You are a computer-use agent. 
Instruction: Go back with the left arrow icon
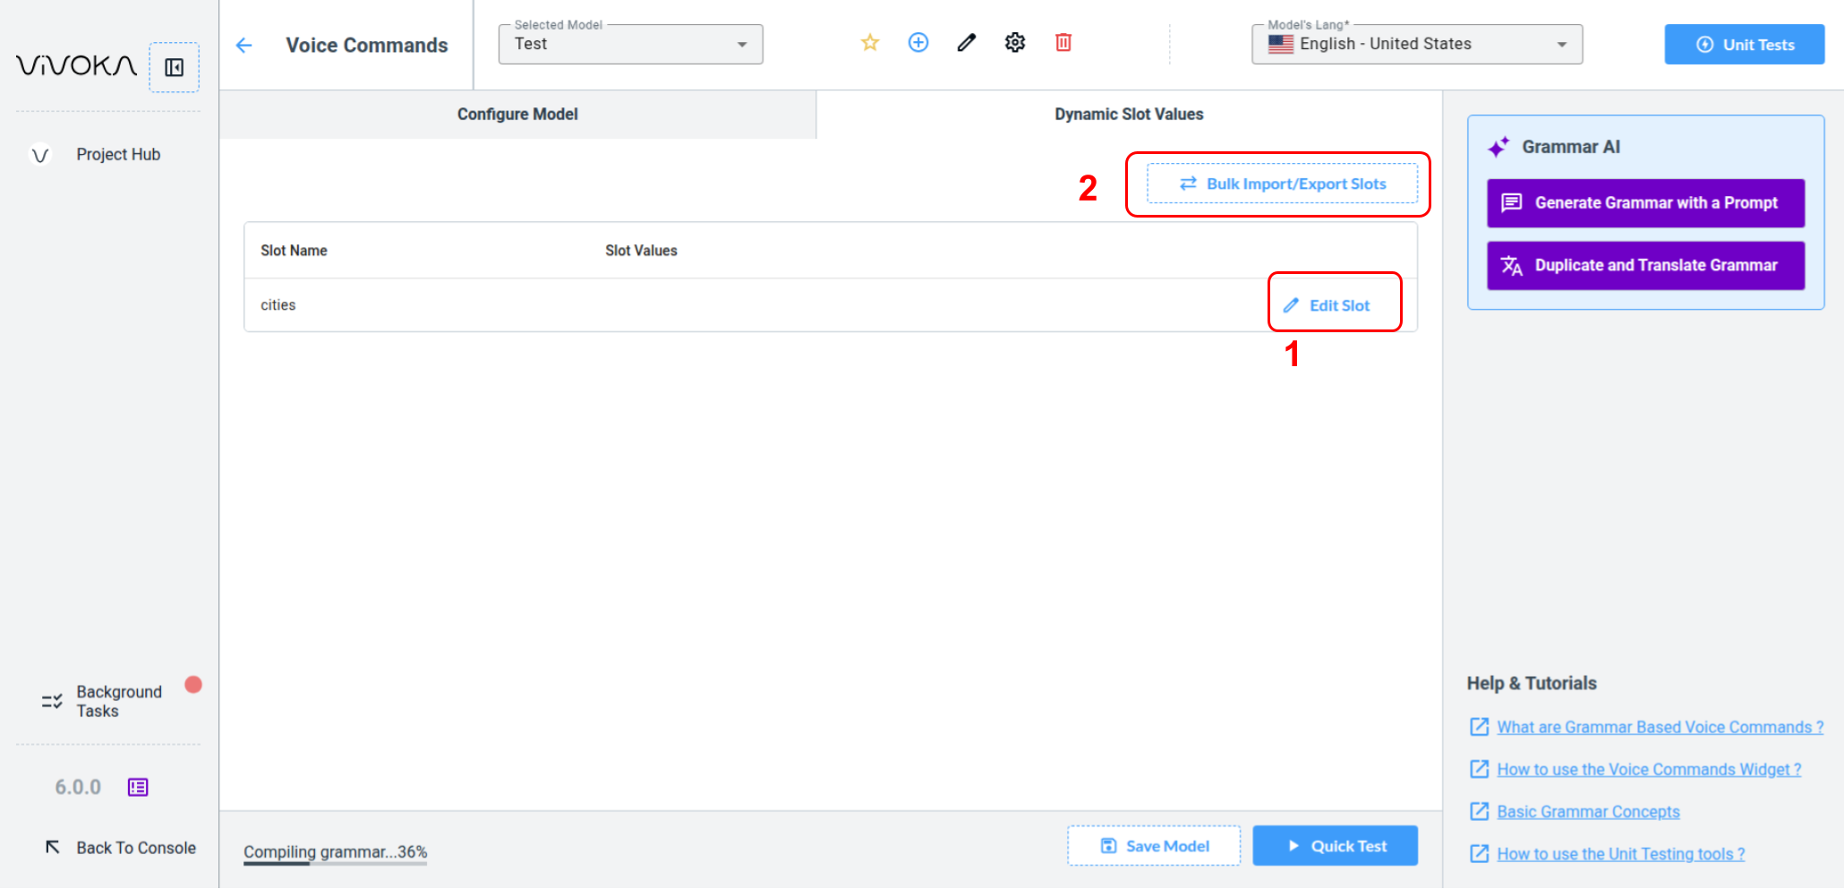tap(244, 46)
